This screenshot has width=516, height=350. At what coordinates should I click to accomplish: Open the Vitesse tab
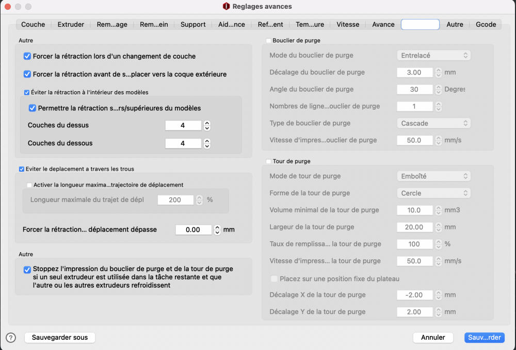tap(348, 24)
